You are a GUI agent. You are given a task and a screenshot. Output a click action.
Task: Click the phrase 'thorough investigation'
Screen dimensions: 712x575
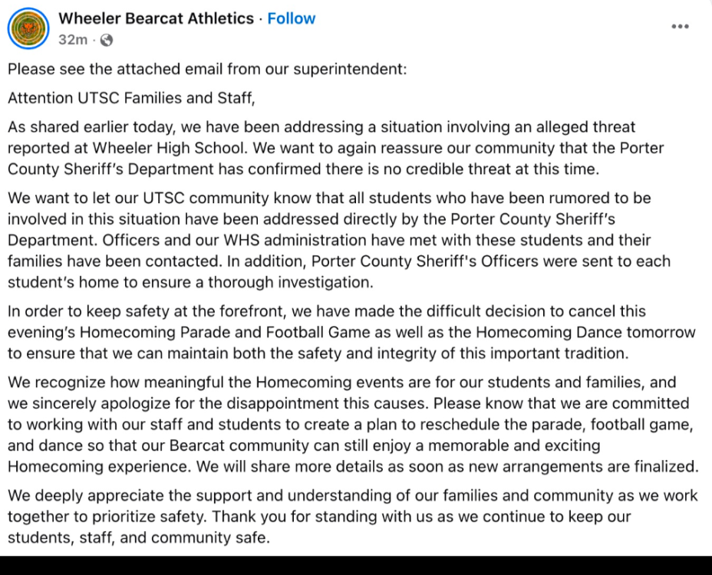coord(291,282)
